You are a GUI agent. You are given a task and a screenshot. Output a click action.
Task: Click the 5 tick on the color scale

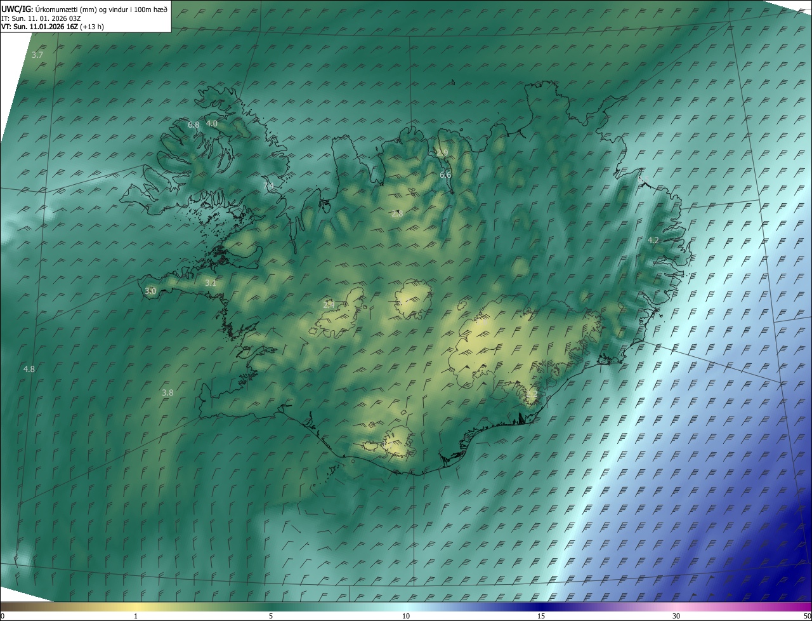pyautogui.click(x=271, y=616)
